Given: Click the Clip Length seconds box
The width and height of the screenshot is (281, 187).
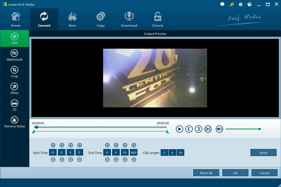Looking at the screenshot, I should [180, 153].
